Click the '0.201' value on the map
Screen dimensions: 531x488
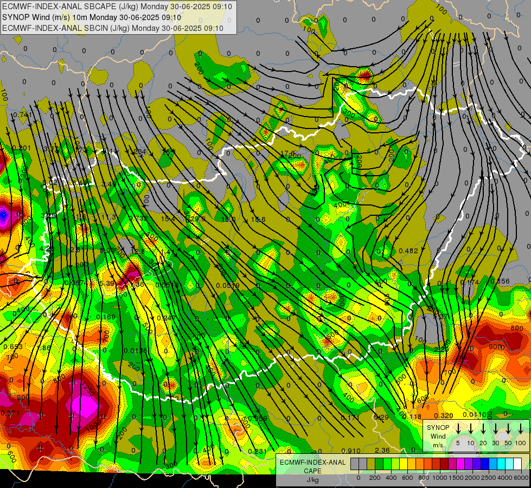pos(21,148)
